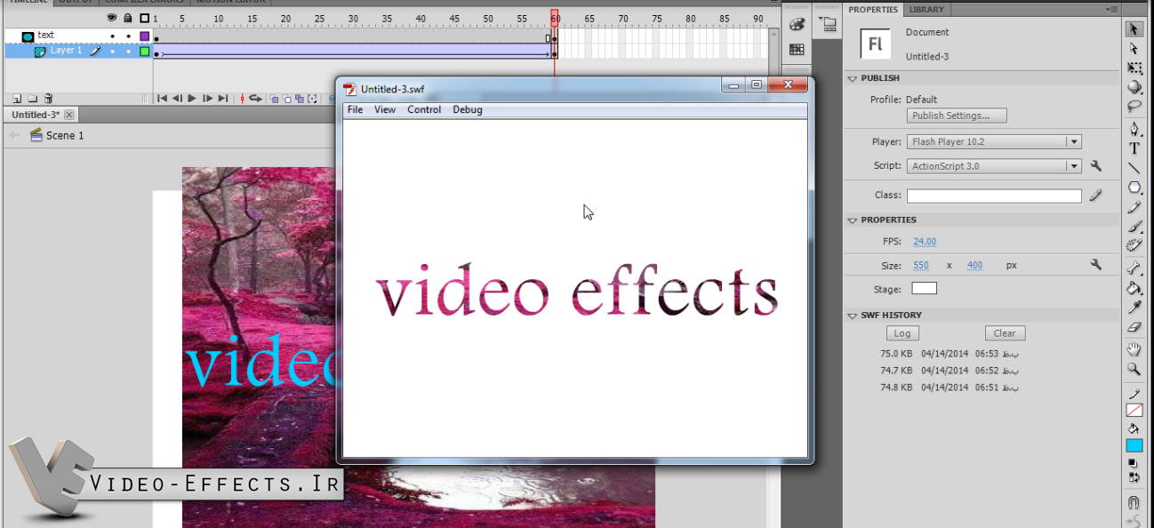Click the Clear button in SWF History
Image resolution: width=1154 pixels, height=528 pixels.
point(1005,333)
